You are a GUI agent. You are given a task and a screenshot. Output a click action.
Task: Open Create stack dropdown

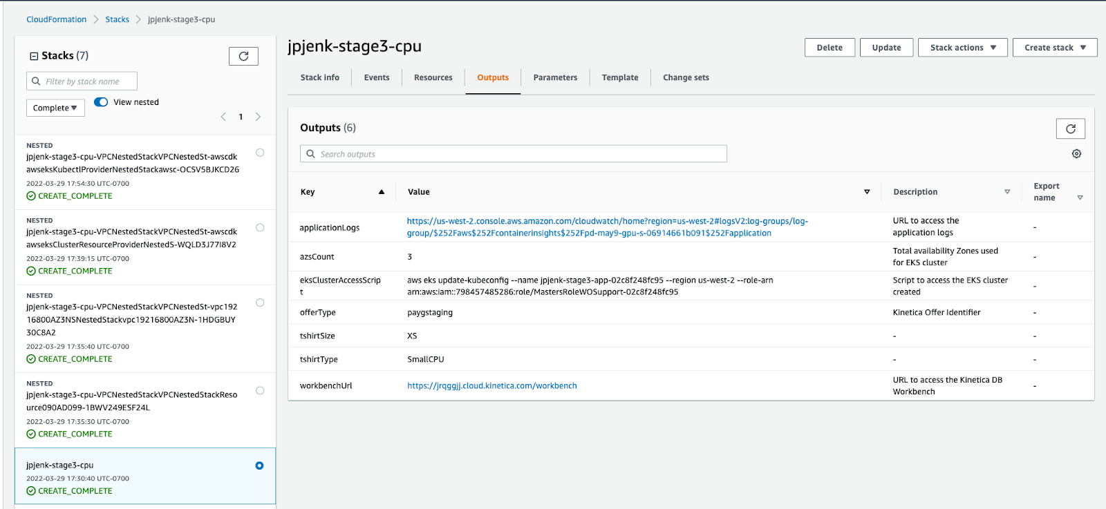[1055, 48]
